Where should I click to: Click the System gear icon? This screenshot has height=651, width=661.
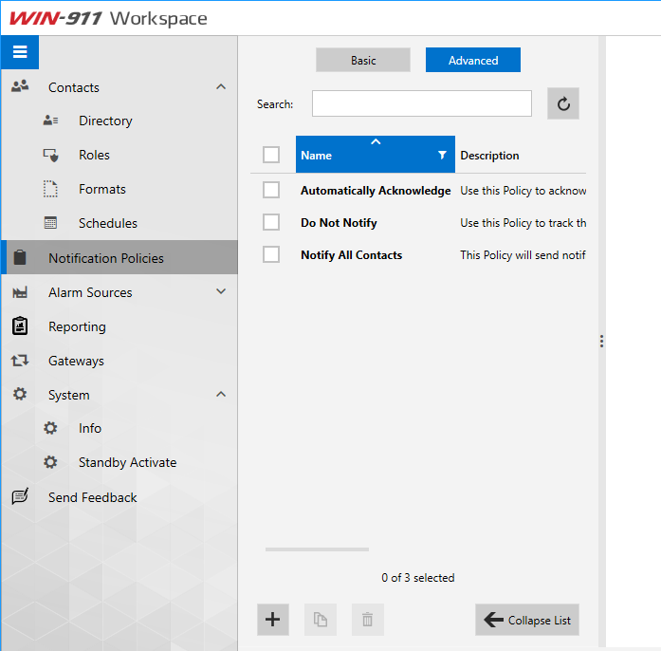click(20, 394)
